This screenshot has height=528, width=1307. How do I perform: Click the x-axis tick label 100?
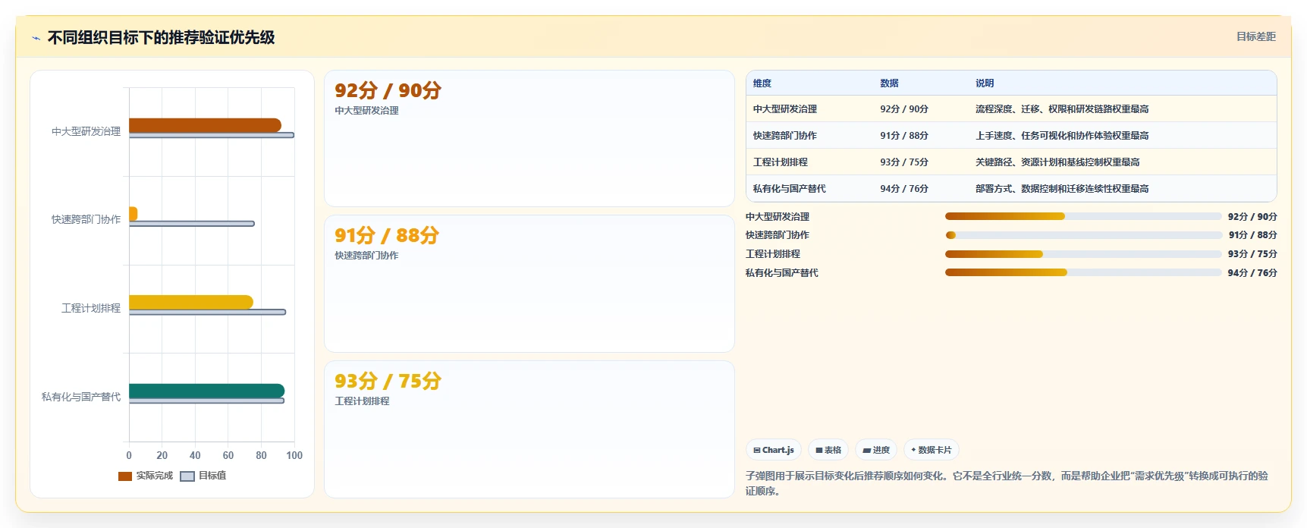click(x=294, y=455)
